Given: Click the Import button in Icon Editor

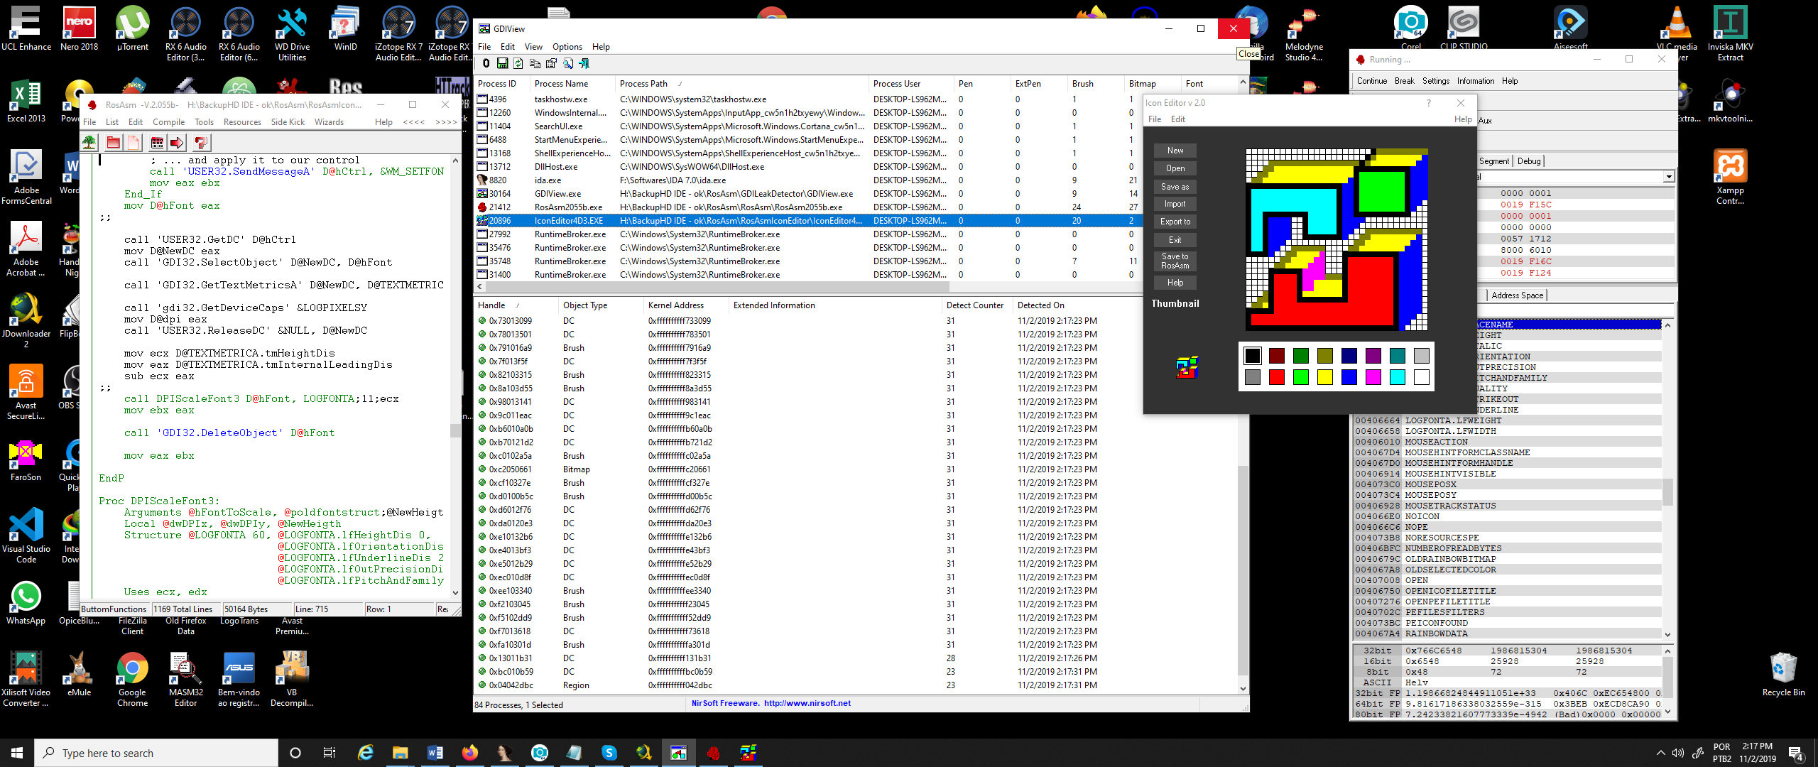Looking at the screenshot, I should click(1175, 204).
